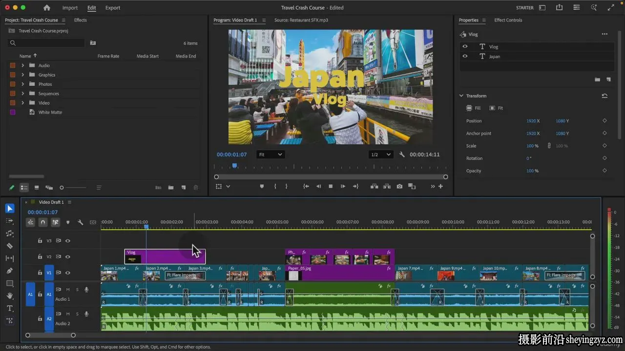Click the purple label swatch for White Matte

(x=13, y=112)
